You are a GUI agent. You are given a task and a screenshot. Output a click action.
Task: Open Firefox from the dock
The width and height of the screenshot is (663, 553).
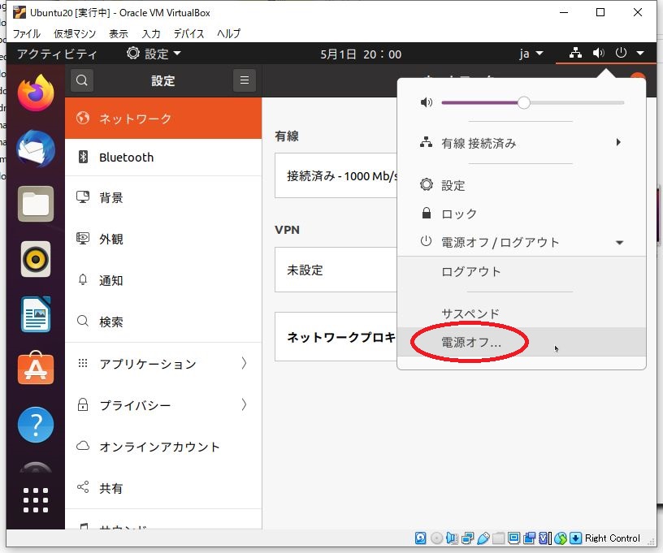click(x=36, y=93)
